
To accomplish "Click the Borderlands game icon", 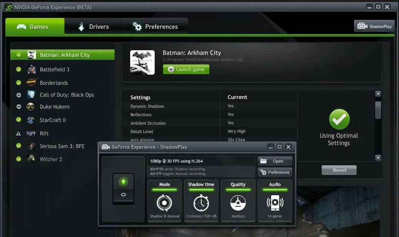I will tap(31, 82).
